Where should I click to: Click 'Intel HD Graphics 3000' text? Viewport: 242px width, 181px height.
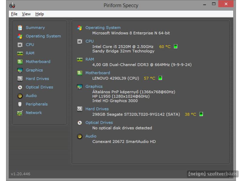pos(115,101)
